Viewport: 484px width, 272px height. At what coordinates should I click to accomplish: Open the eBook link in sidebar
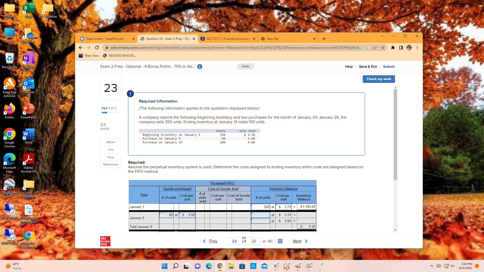click(111, 142)
